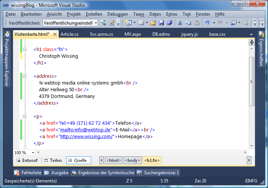Open Suchergebnisse 1 panel

pos(158,173)
